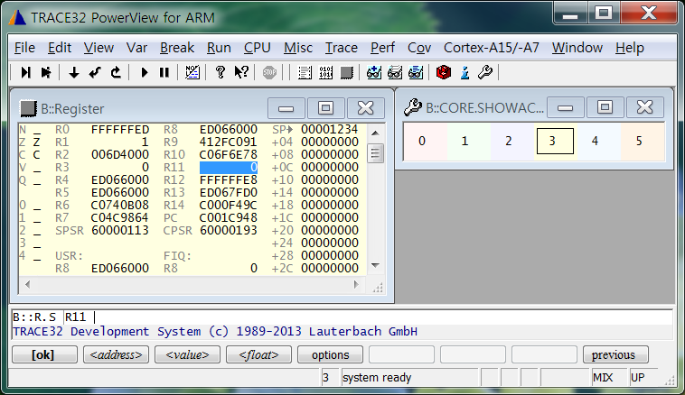Image resolution: width=685 pixels, height=395 pixels.
Task: Click the red chip icon in toolbar
Action: click(x=443, y=72)
